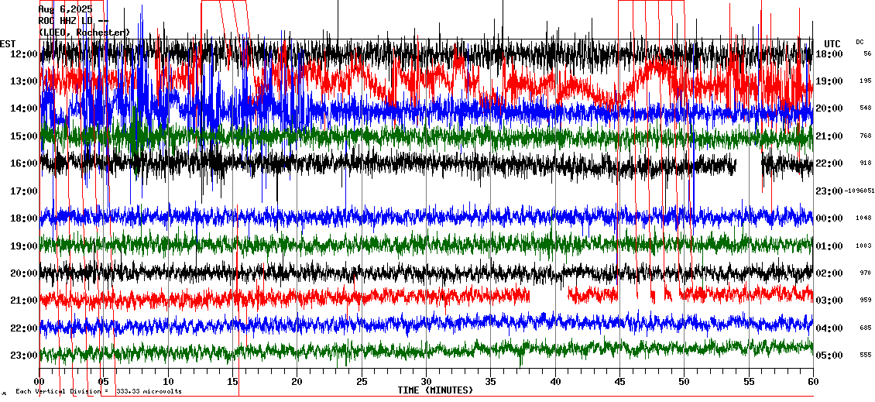
Task: Click the 30 minute tick on the time axis
Action: pos(426,382)
